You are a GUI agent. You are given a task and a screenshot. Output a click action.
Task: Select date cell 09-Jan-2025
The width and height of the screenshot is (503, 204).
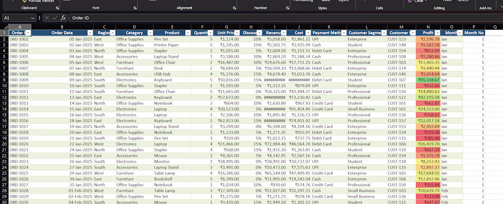[x=62, y=80]
